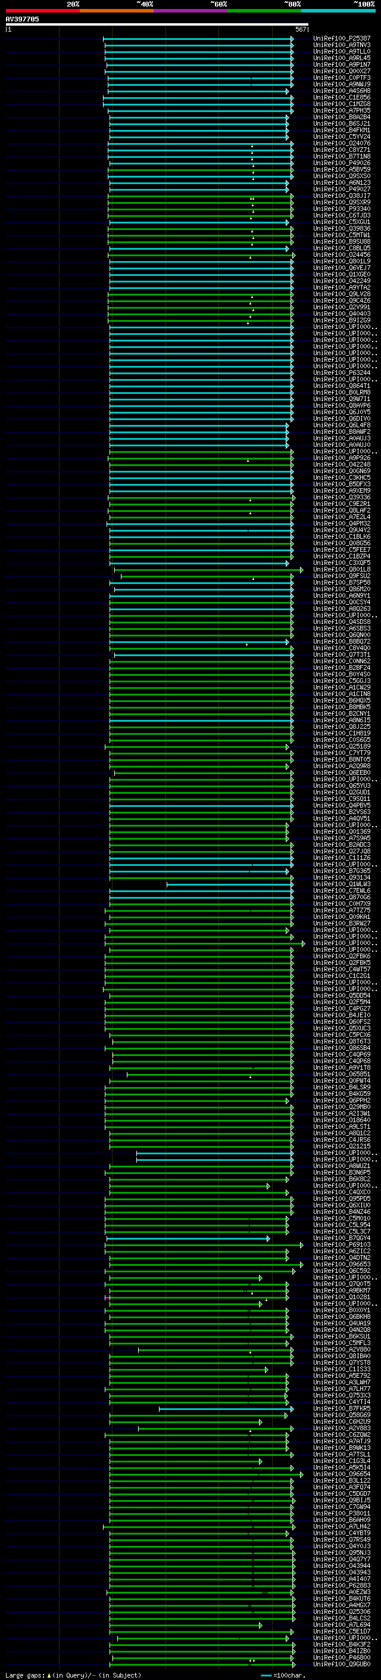Image resolution: width=381 pixels, height=1680 pixels.
Task: Select hit label UniRef100_Q753X3
Action: click(342, 1396)
